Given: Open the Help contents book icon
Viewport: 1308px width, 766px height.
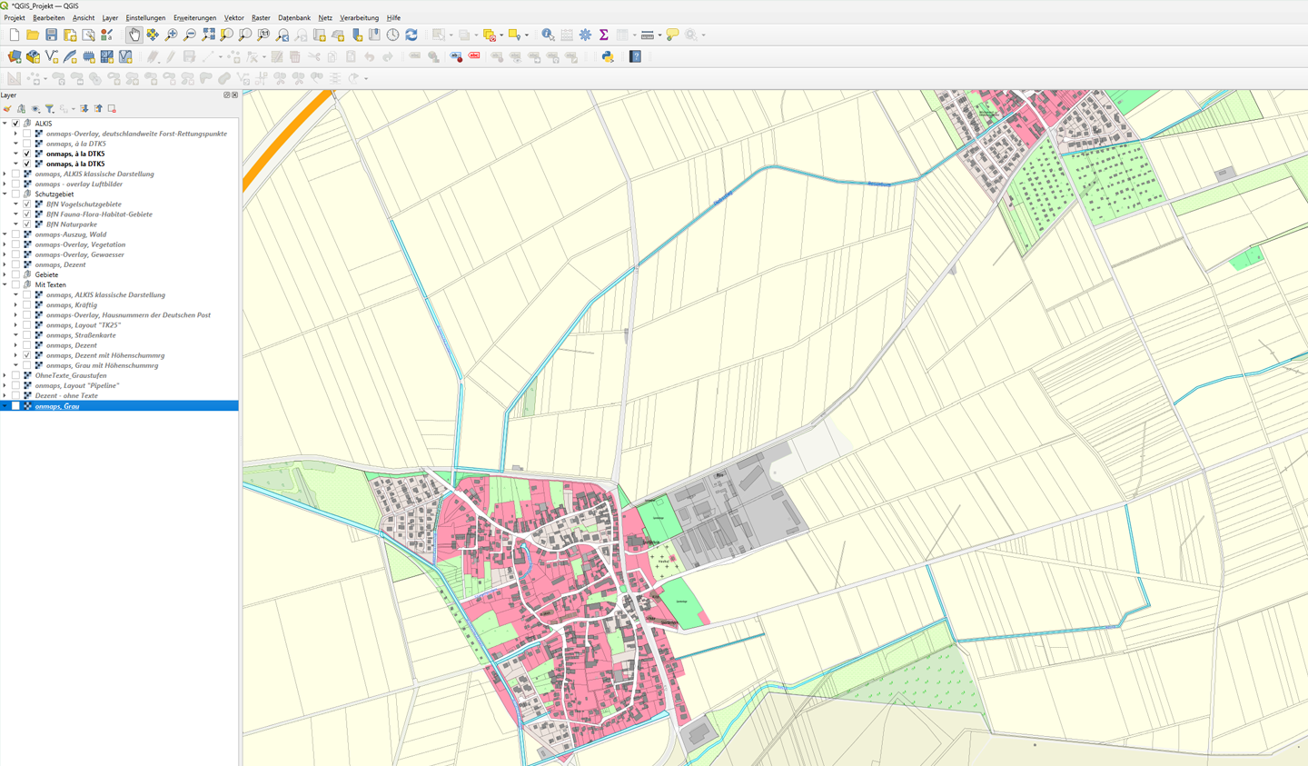Looking at the screenshot, I should pos(635,56).
